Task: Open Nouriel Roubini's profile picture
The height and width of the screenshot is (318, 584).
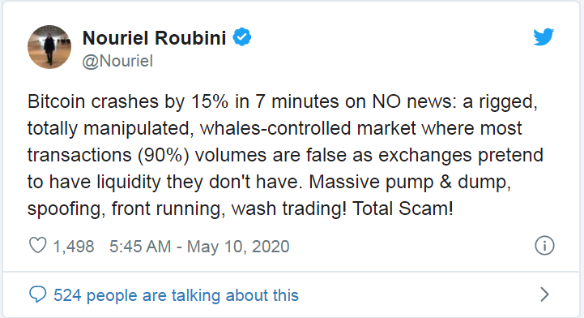Action: (49, 47)
